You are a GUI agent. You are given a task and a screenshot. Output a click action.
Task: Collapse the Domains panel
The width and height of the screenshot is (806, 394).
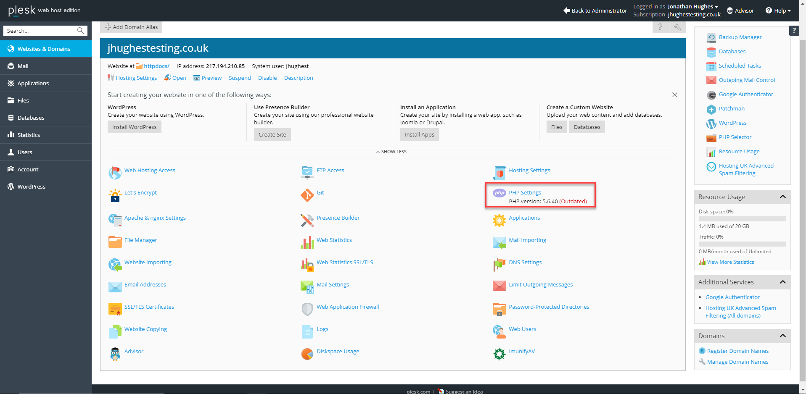[783, 336]
